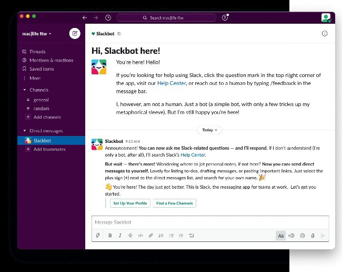
Task: Open the mac|life ftw workspace dropdown
Action: coord(37,34)
